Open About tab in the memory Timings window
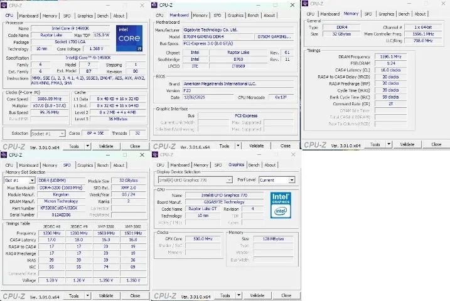Image resolution: width=450 pixels, height=301 pixels. pyautogui.click(x=420, y=14)
